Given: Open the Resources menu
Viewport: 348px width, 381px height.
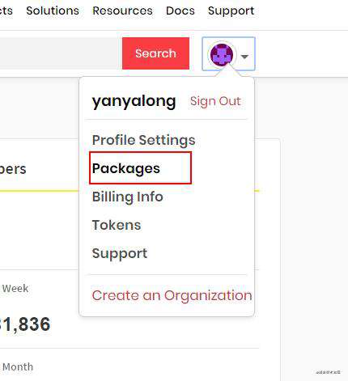Looking at the screenshot, I should click(122, 11).
